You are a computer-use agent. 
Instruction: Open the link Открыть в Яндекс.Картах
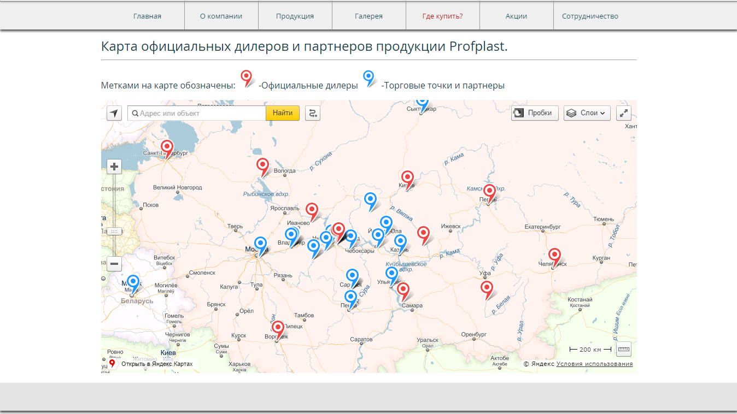point(157,364)
